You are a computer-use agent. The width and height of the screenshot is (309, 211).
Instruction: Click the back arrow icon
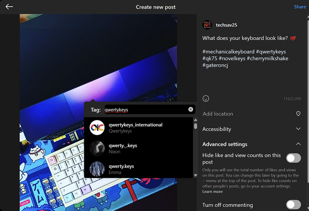(x=9, y=7)
